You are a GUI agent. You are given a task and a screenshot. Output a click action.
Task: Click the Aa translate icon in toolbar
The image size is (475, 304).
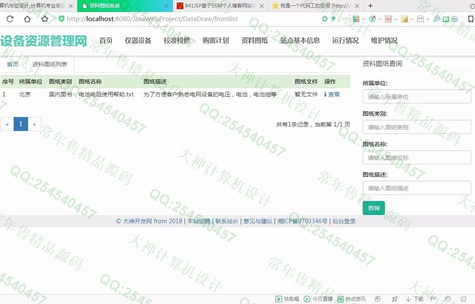click(x=388, y=19)
